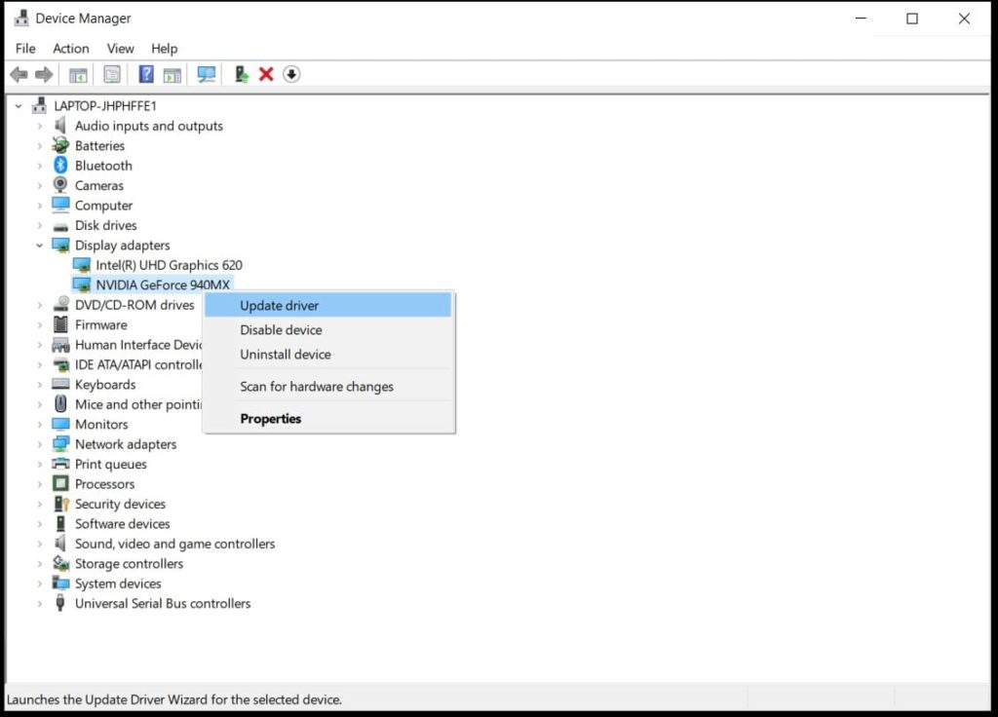This screenshot has height=717, width=998.
Task: Click Show/Hide Action Pane toolbar icon
Action: click(172, 75)
